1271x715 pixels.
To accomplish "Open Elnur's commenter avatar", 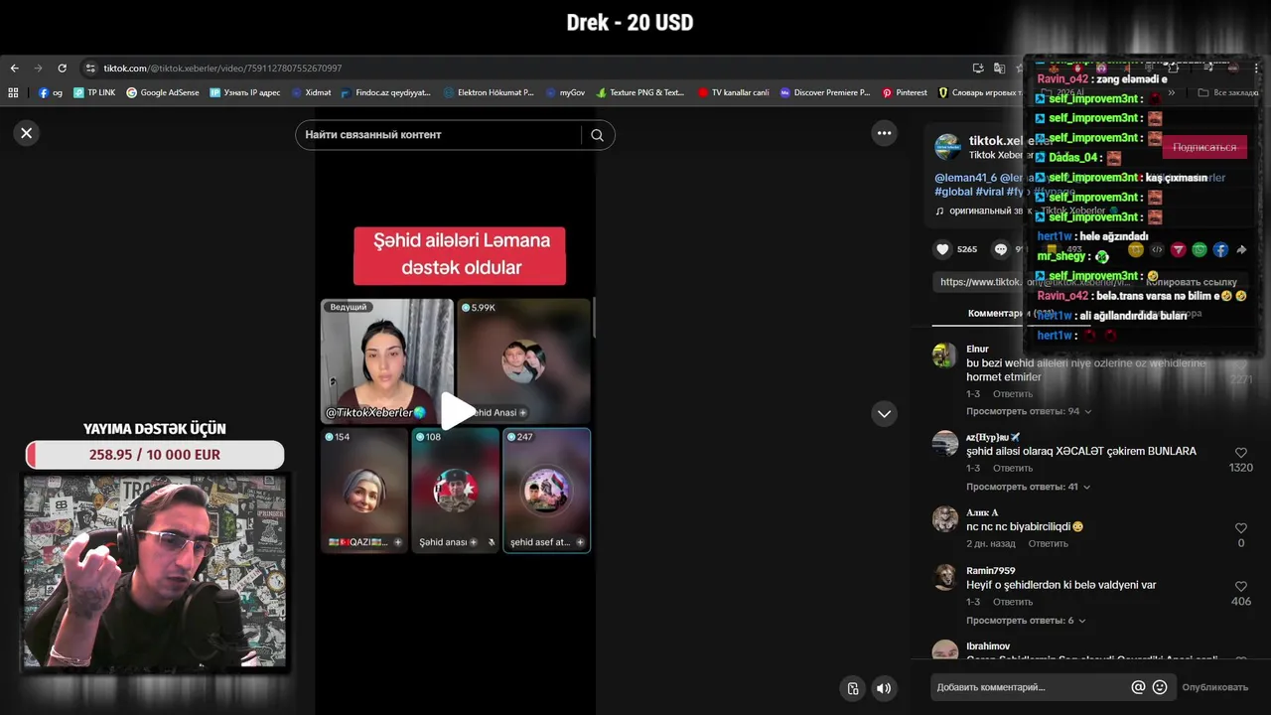I will pos(944,356).
